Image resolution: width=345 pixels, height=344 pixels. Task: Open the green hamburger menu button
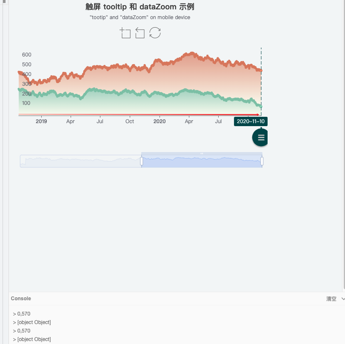tap(260, 137)
